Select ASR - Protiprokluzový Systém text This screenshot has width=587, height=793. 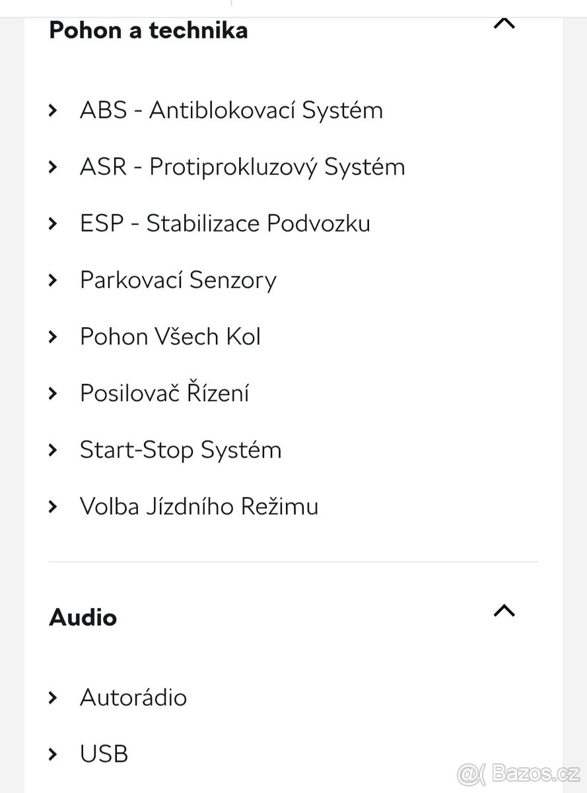coord(242,167)
